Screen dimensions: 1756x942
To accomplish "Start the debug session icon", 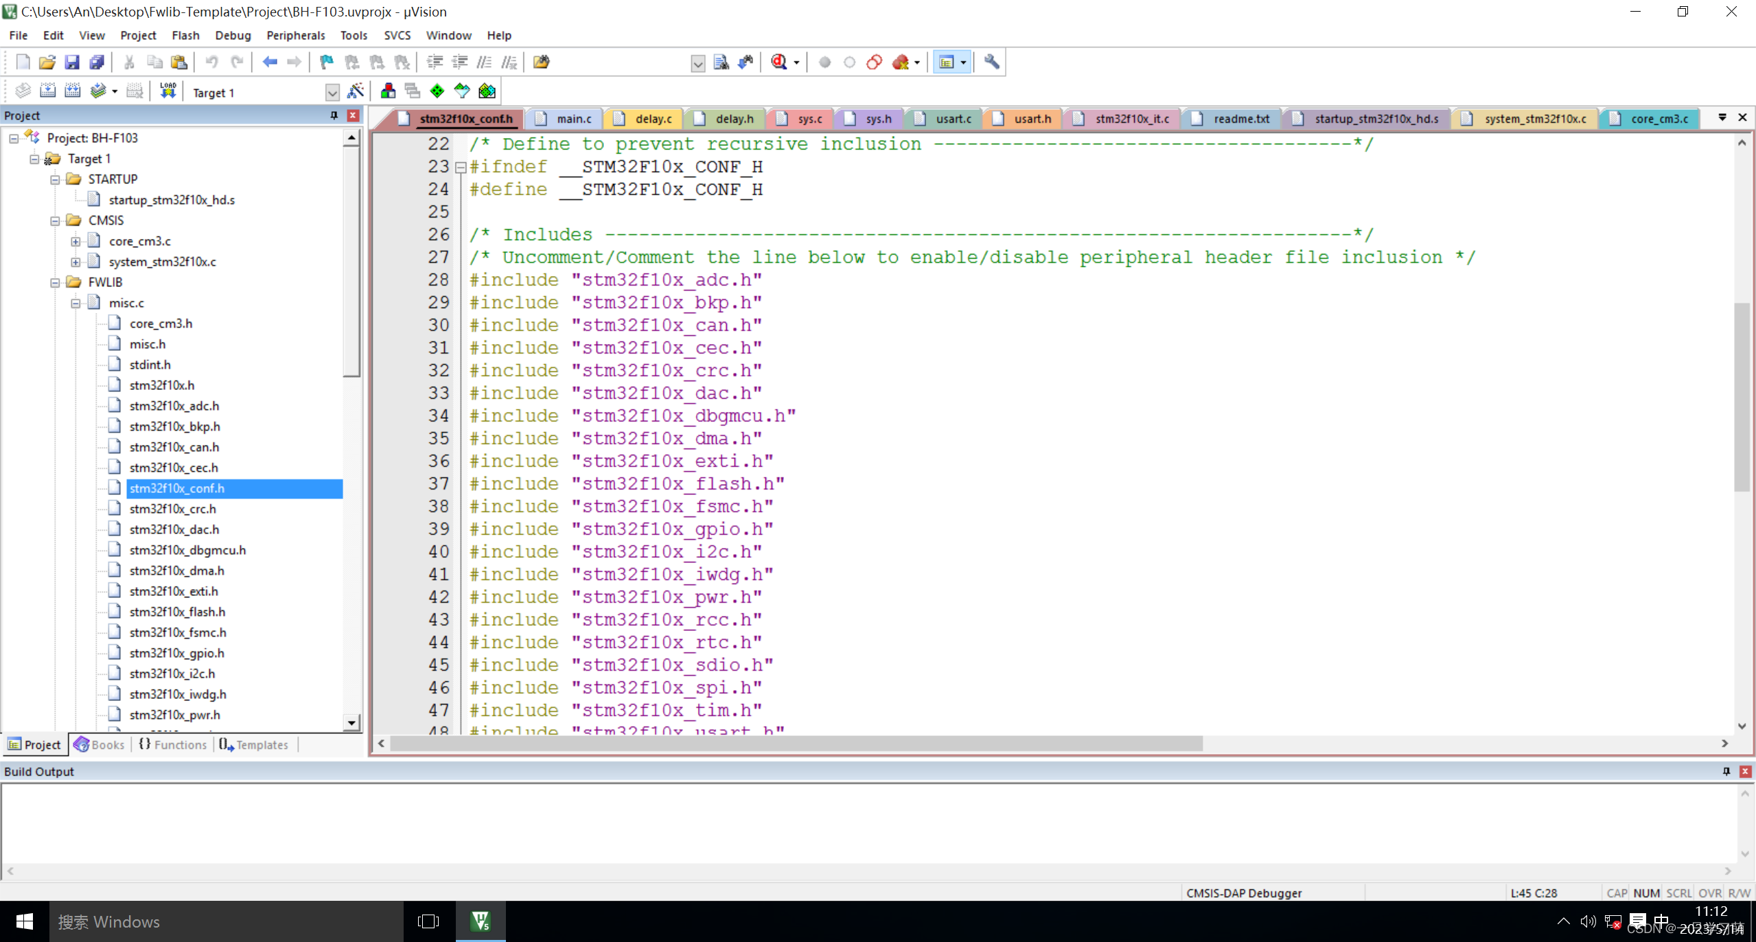I will [779, 62].
